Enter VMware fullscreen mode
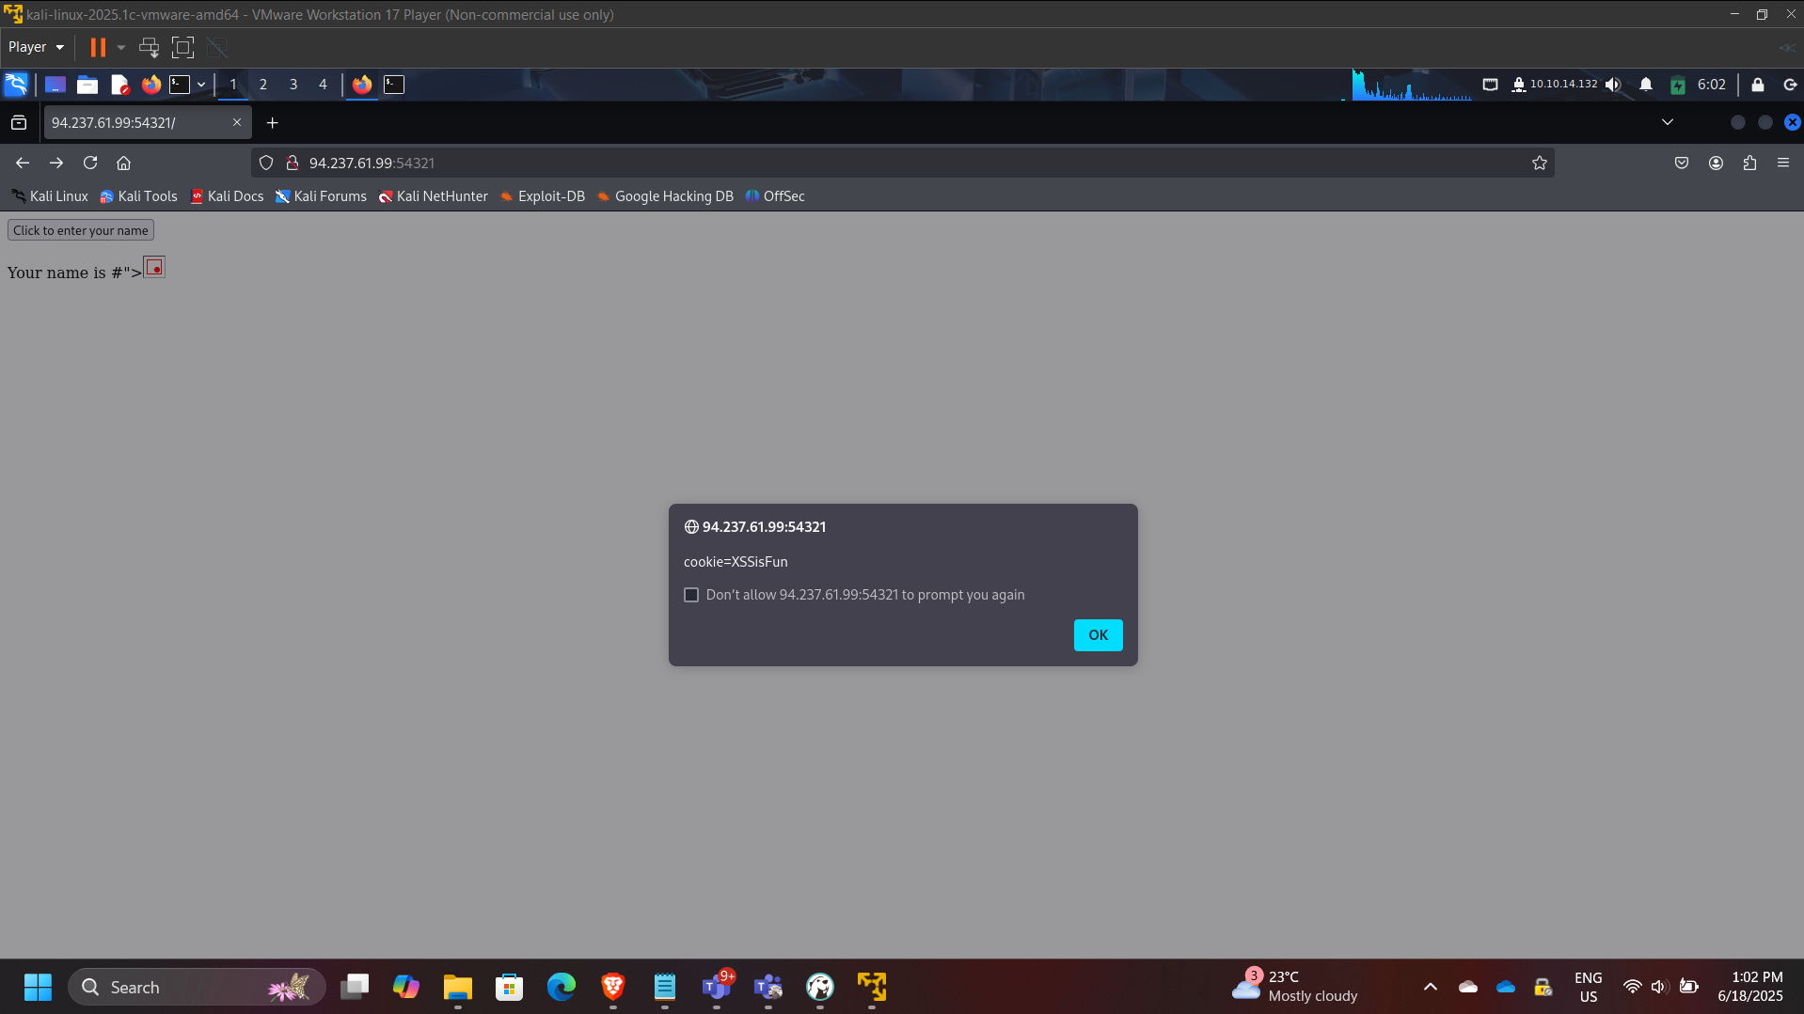The image size is (1804, 1014). [x=182, y=47]
